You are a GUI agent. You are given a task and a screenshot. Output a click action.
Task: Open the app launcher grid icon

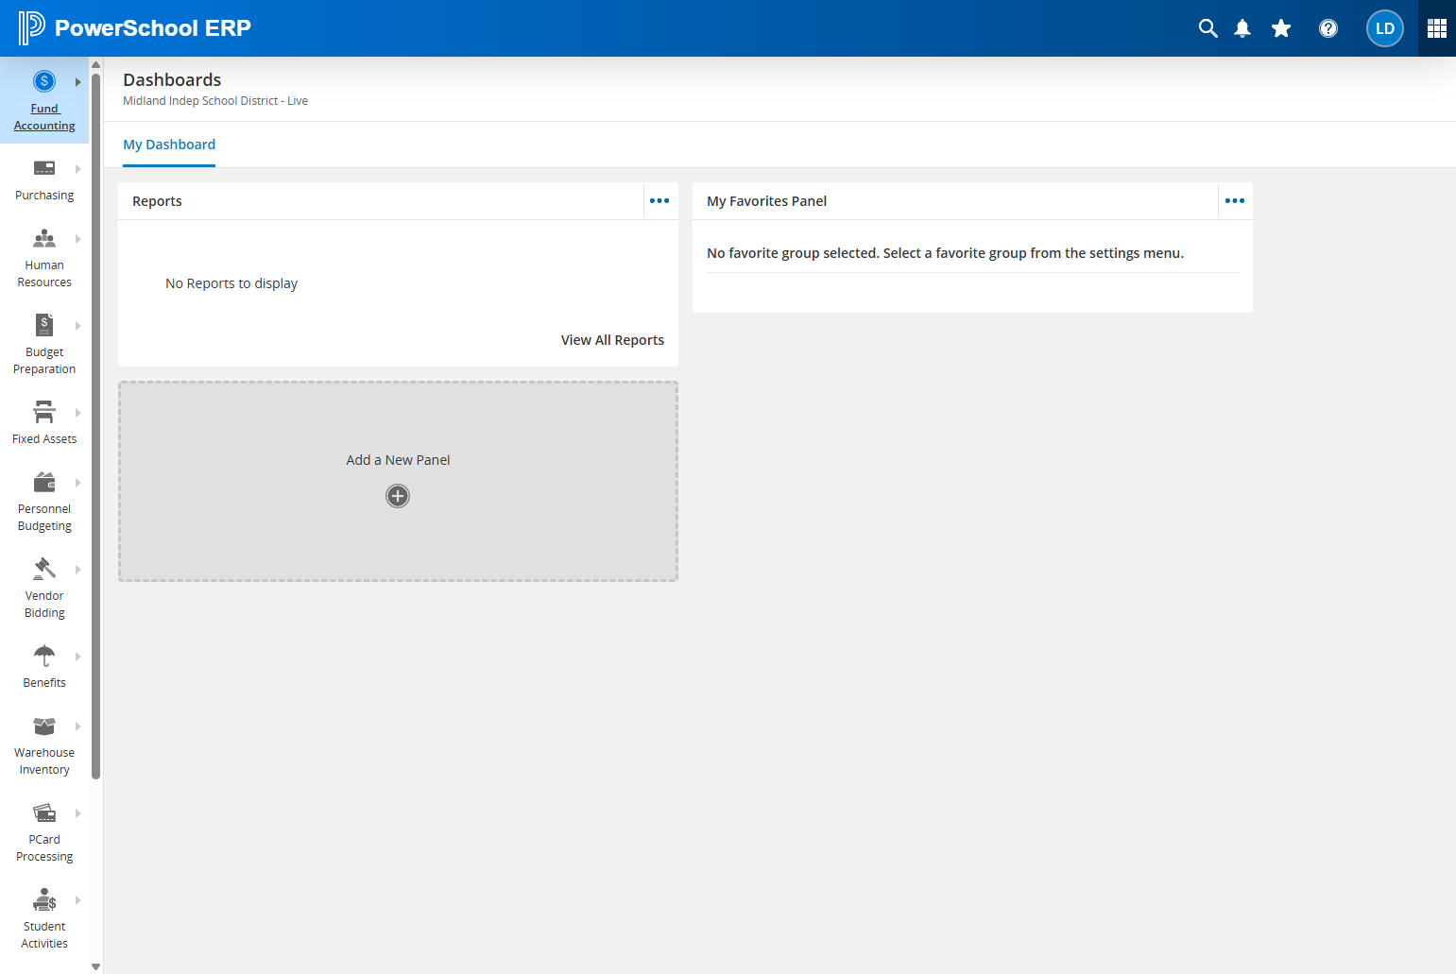[1437, 28]
